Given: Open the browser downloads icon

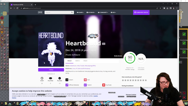Looking at the screenshot, I should [167, 8].
